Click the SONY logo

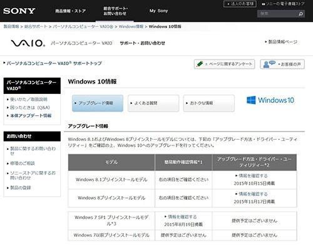tap(19, 11)
